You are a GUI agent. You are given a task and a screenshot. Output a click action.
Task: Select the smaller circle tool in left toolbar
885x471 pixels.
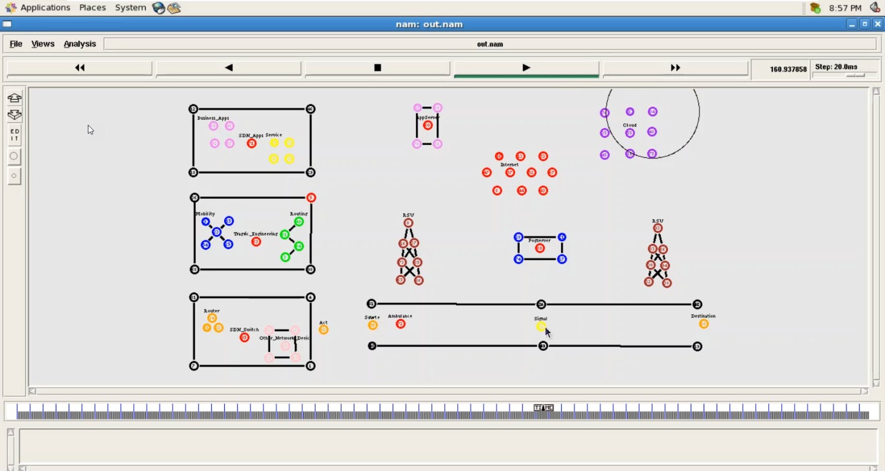click(x=14, y=176)
